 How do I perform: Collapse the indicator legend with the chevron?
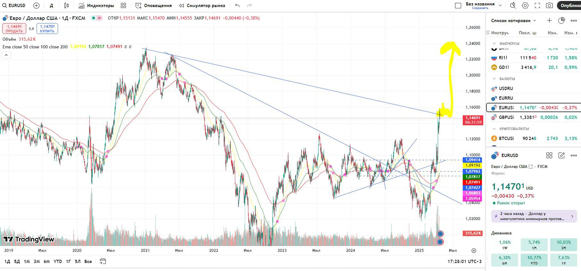[6, 55]
